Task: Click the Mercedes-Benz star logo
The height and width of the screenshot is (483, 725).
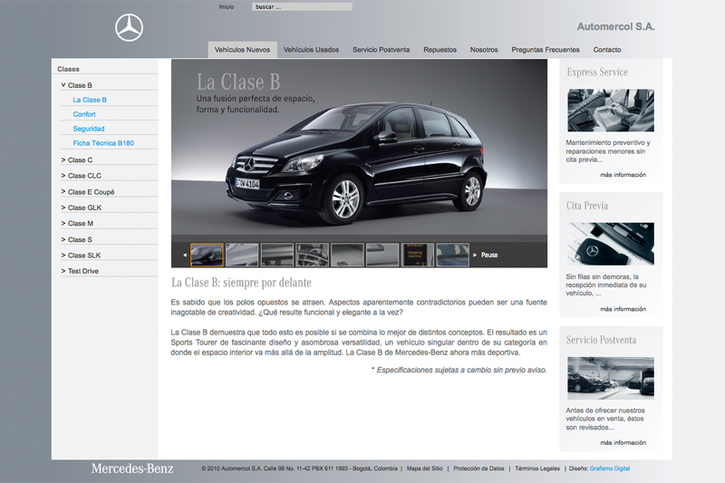Action: (x=129, y=28)
